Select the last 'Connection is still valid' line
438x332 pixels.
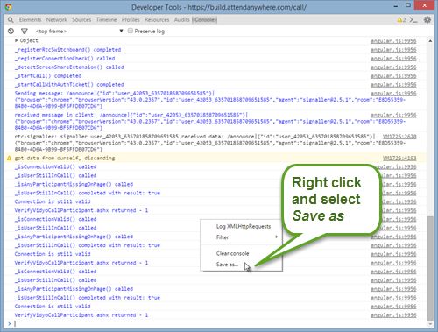click(53, 307)
